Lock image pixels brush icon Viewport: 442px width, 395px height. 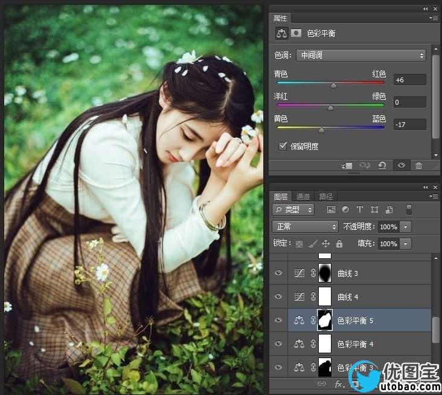(312, 244)
